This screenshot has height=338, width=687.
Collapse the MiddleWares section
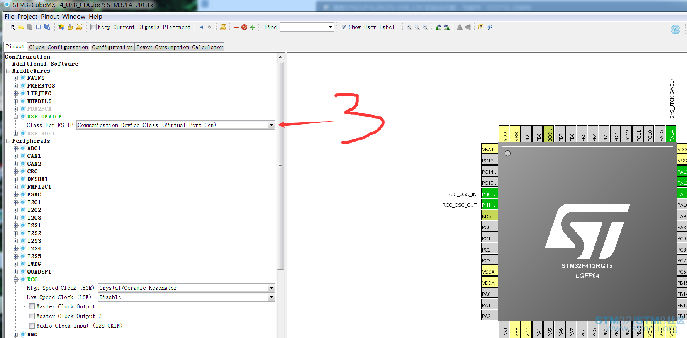point(8,71)
